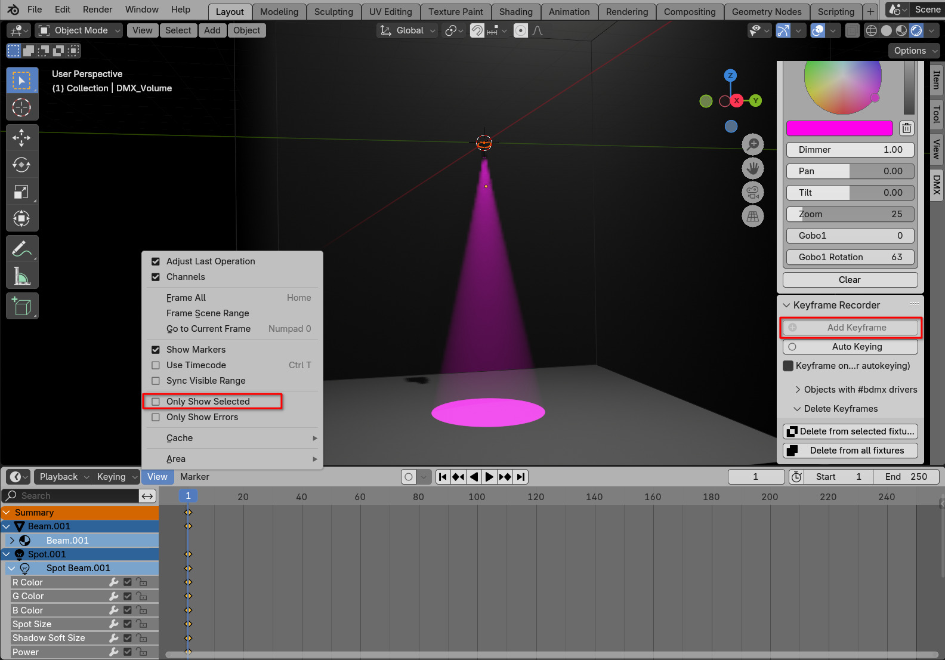Select the Add Cube tool
This screenshot has width=945, height=660.
[22, 306]
